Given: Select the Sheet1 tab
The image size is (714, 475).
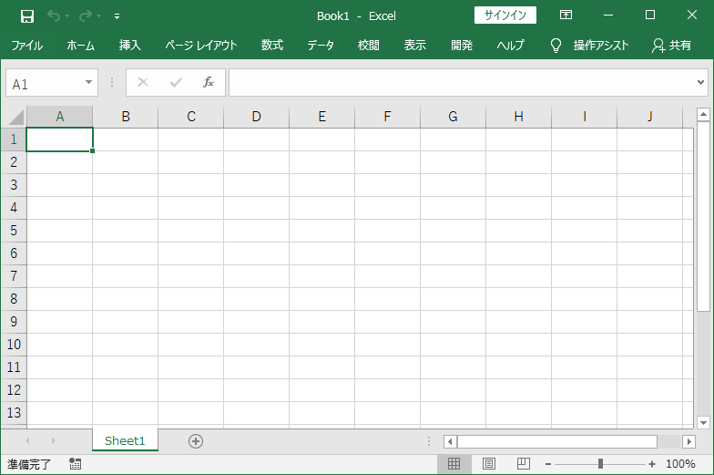Looking at the screenshot, I should point(125,441).
